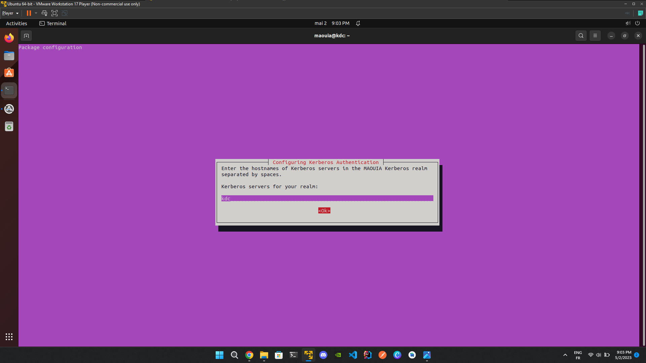
Task: Open Discord from the taskbar
Action: coord(323,355)
